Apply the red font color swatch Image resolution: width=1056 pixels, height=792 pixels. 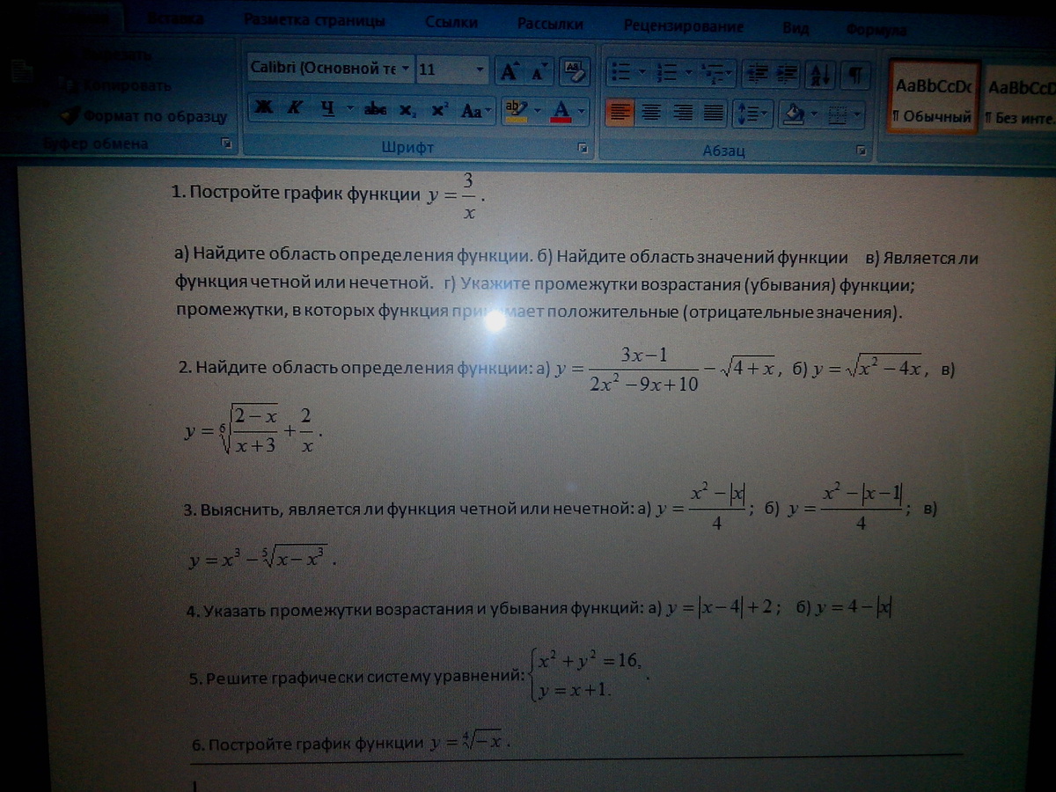pyautogui.click(x=561, y=111)
